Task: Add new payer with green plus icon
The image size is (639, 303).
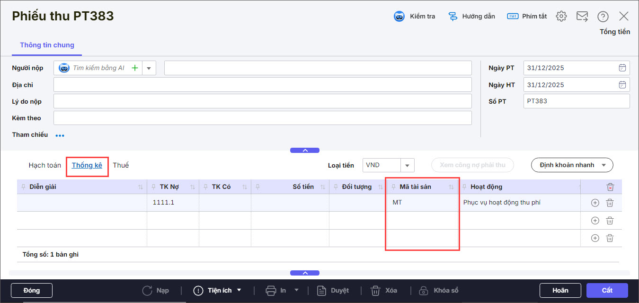Action: (135, 68)
